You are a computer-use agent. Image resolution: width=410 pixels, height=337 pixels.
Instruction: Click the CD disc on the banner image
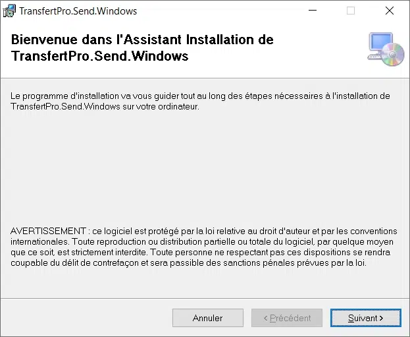point(393,55)
